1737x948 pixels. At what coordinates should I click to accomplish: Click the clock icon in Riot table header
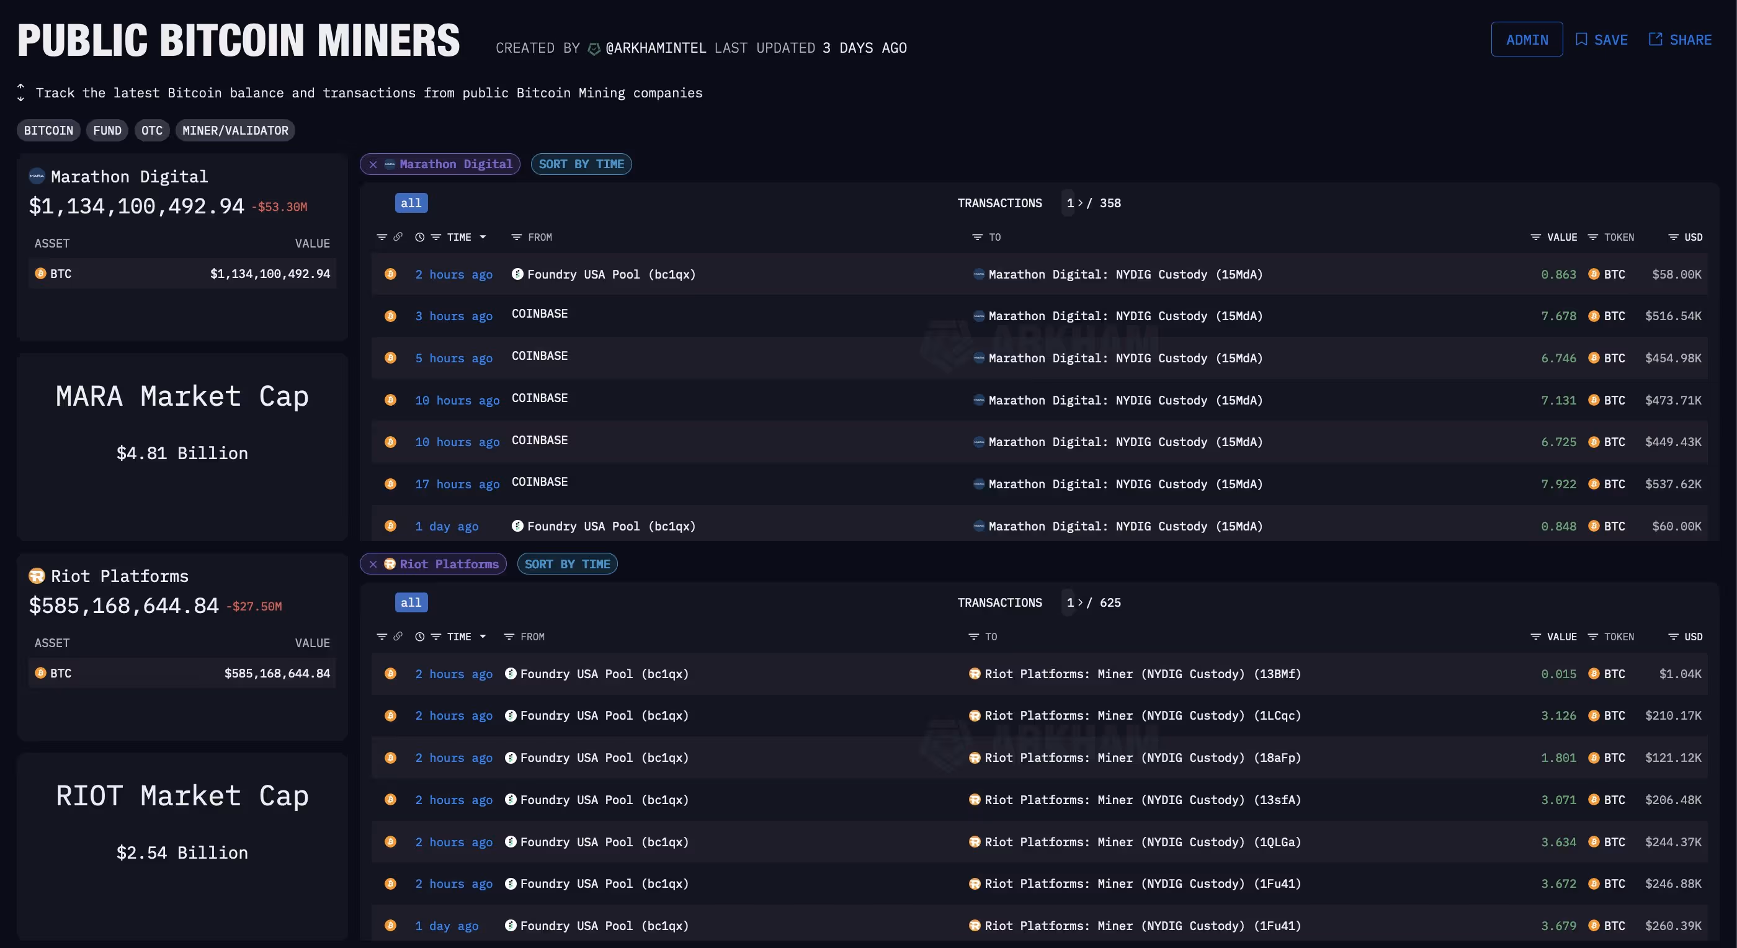(x=419, y=637)
